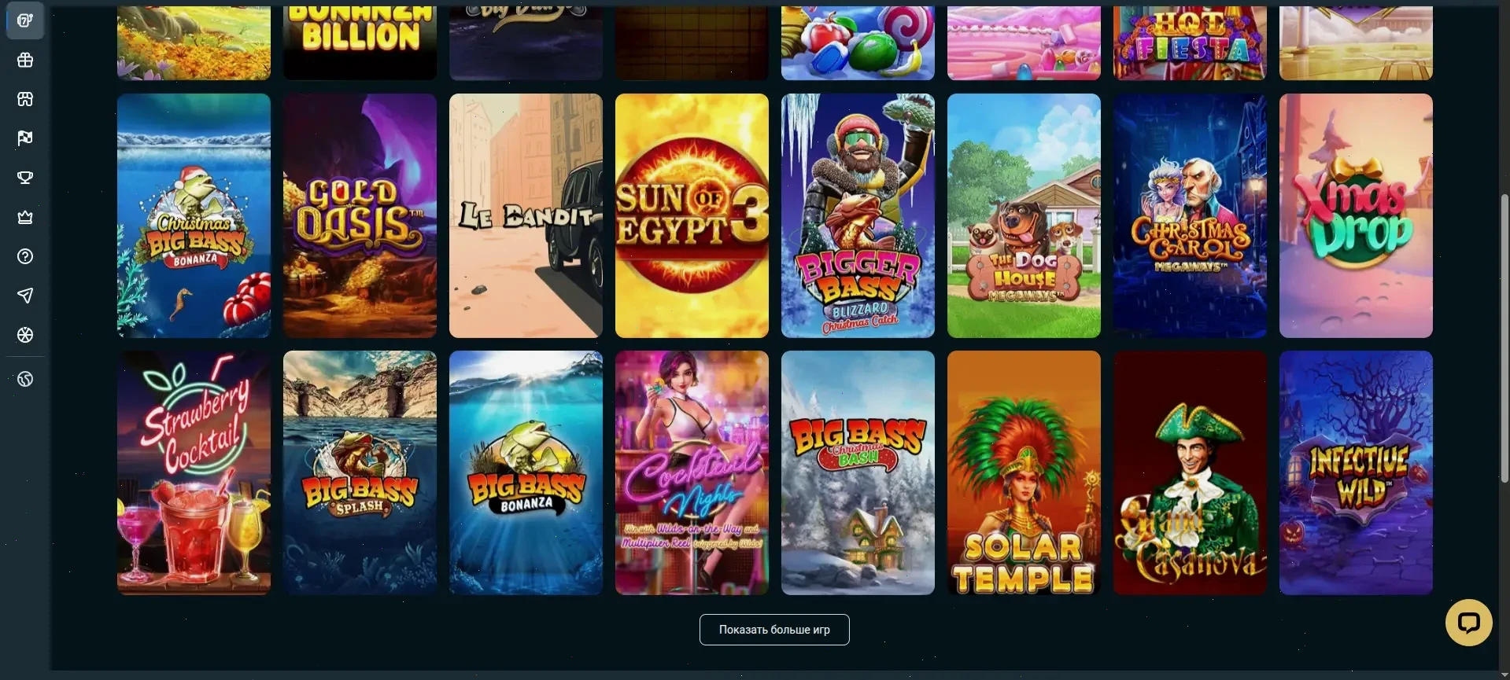Open the live chat support bubble
This screenshot has width=1510, height=680.
coord(1468,623)
